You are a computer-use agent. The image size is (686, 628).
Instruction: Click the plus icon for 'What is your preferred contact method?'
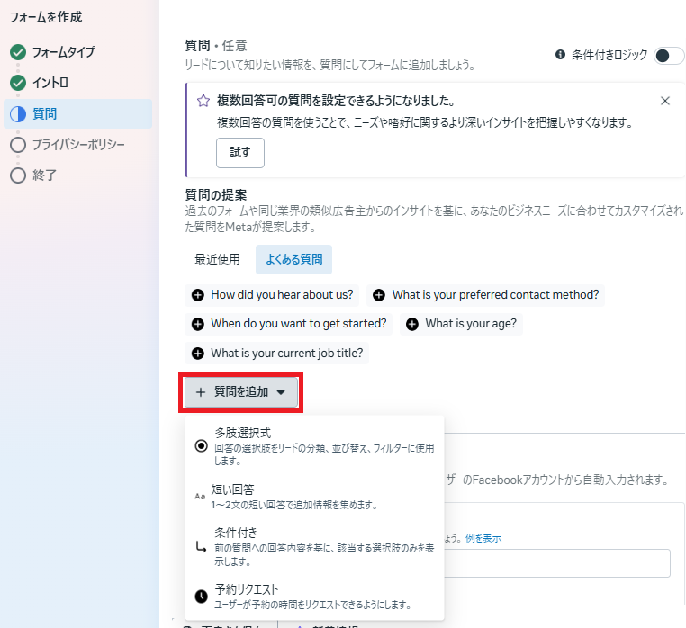379,295
